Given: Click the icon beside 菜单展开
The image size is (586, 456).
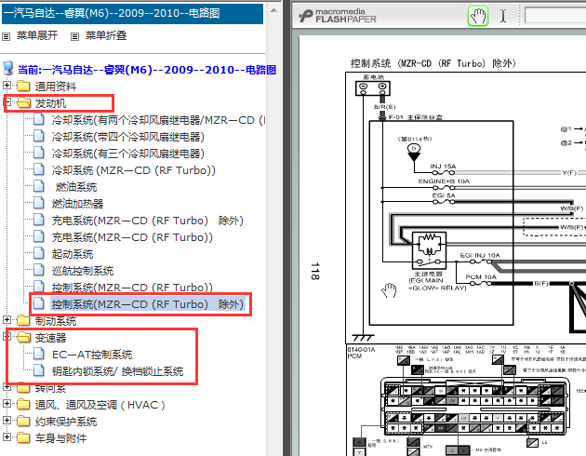Looking at the screenshot, I should coord(6,36).
